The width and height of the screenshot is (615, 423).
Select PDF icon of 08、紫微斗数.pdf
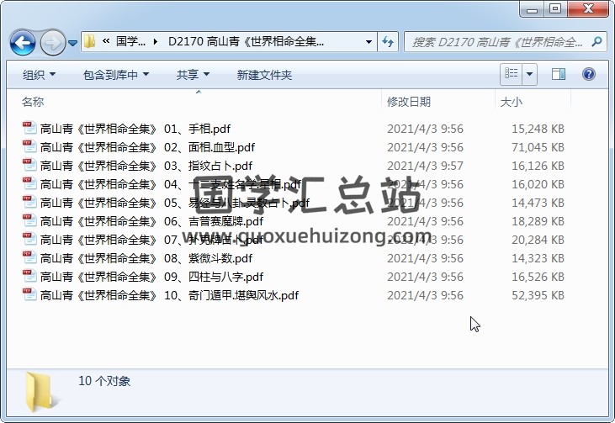[x=29, y=257]
